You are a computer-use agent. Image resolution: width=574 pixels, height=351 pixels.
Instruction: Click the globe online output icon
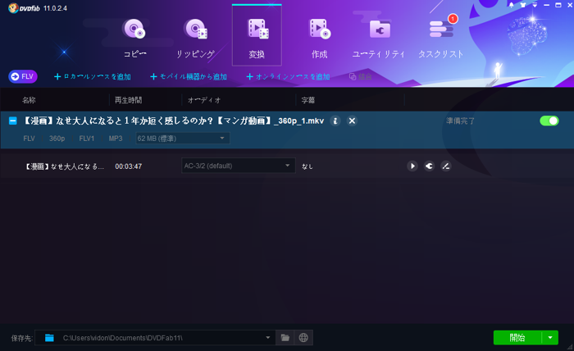[303, 337]
